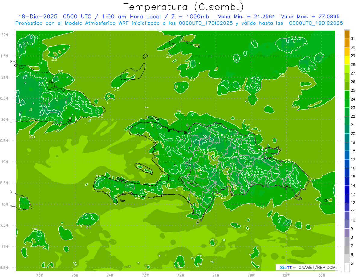The width and height of the screenshot is (361, 279).
Task: Click the "69W" longitude axis label
Action: pos(286,275)
